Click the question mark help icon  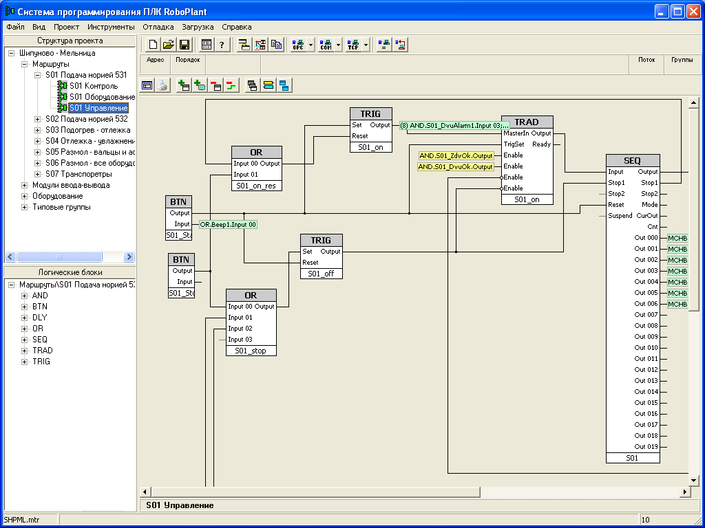tap(222, 45)
